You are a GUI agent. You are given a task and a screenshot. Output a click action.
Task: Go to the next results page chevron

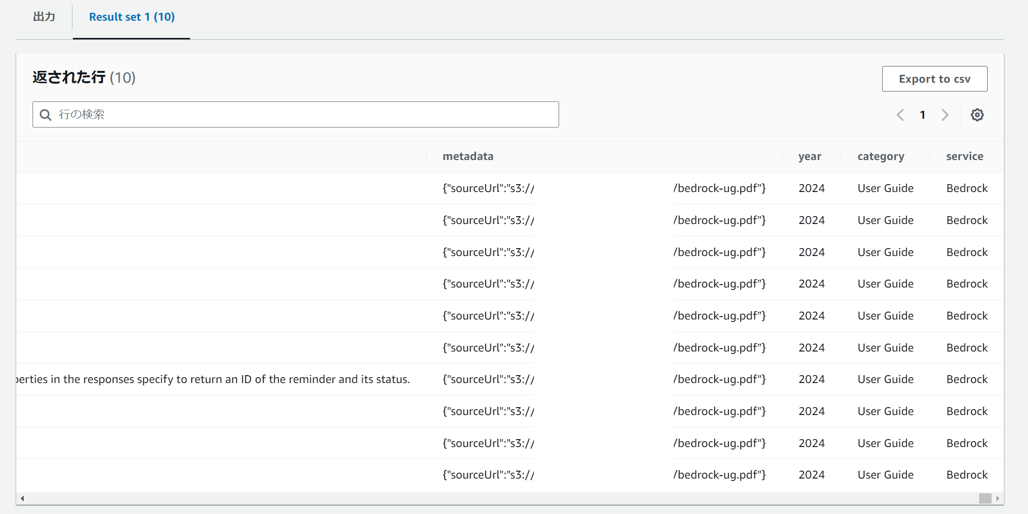point(945,114)
